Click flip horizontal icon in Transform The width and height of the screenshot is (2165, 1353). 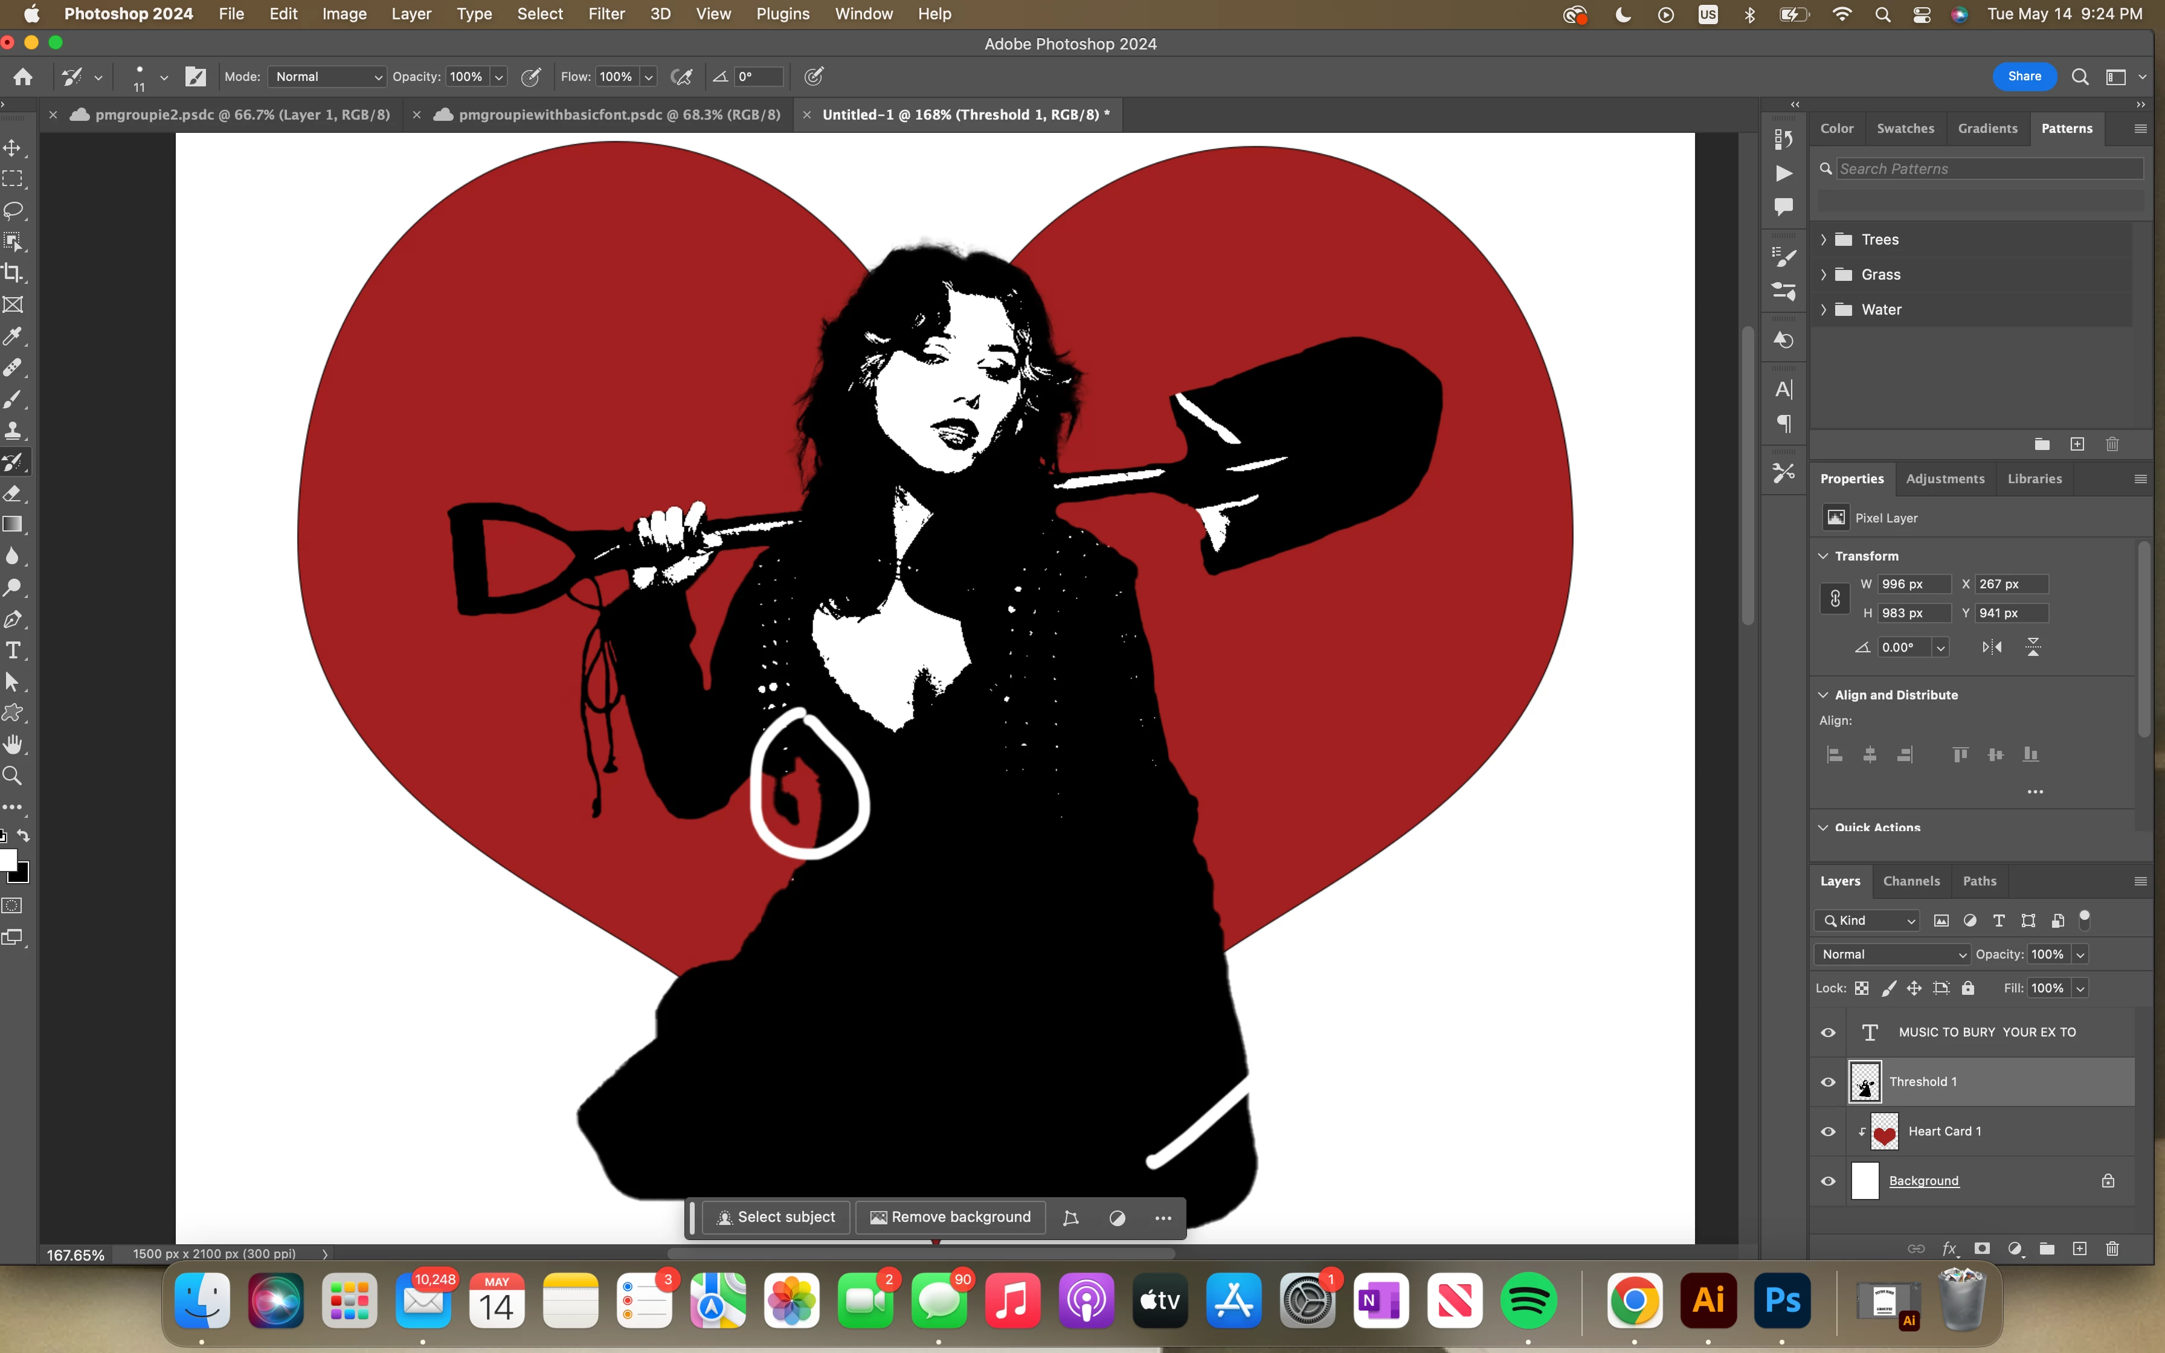[1992, 647]
